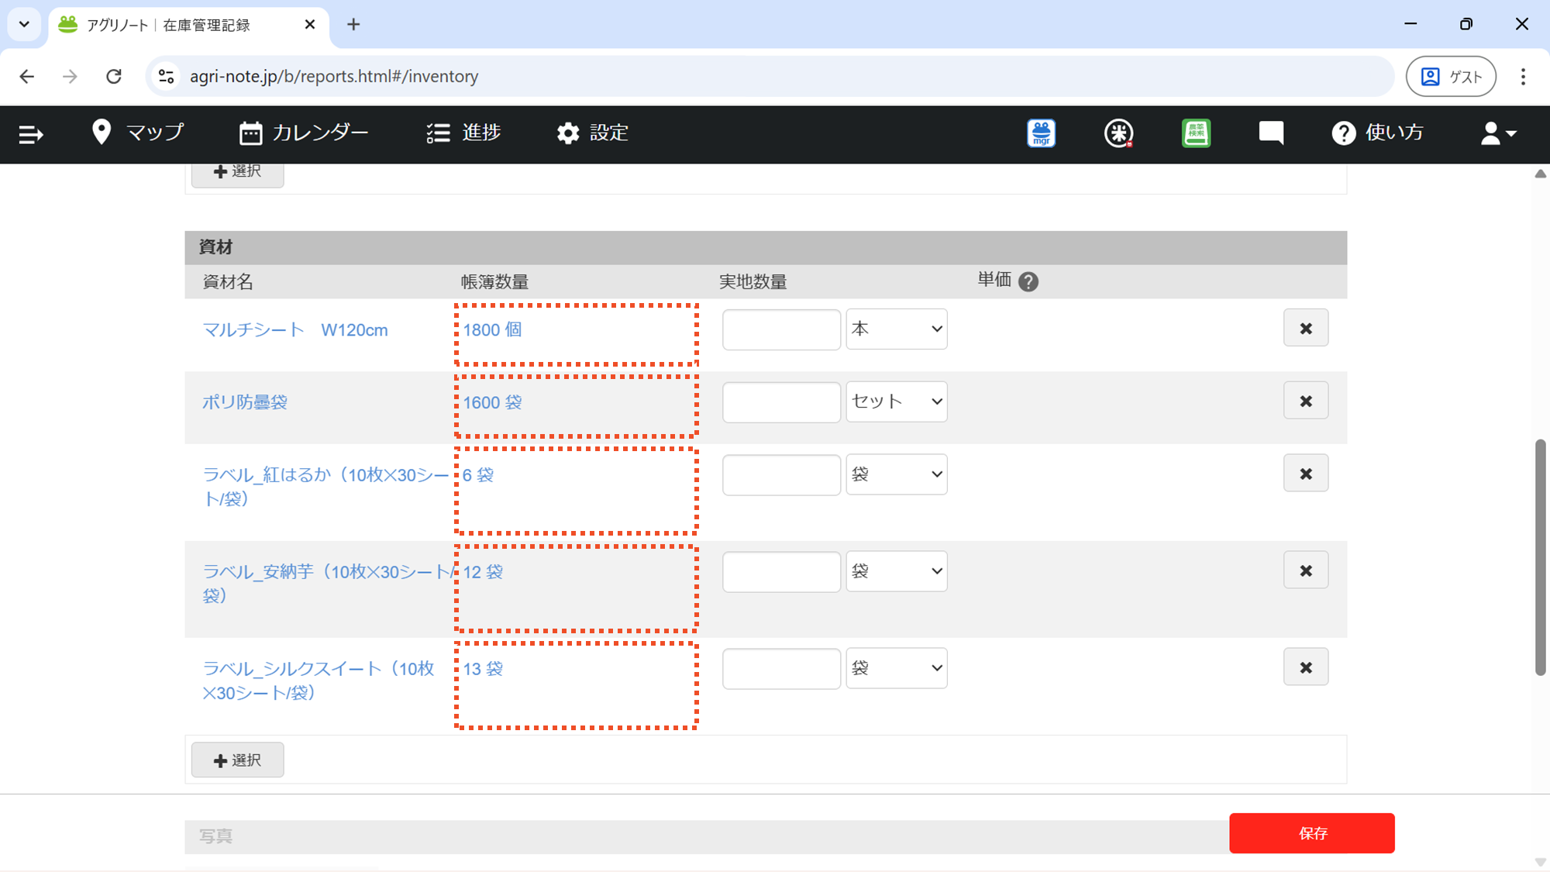The height and width of the screenshot is (872, 1550).
Task: Click the partially visible ＋選択 button at top
Action: click(237, 174)
